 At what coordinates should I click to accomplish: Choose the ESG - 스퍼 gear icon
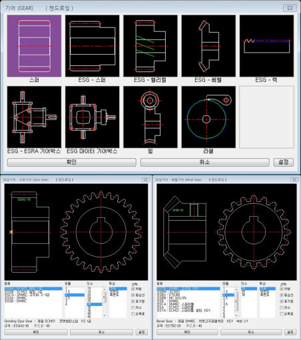(x=93, y=46)
